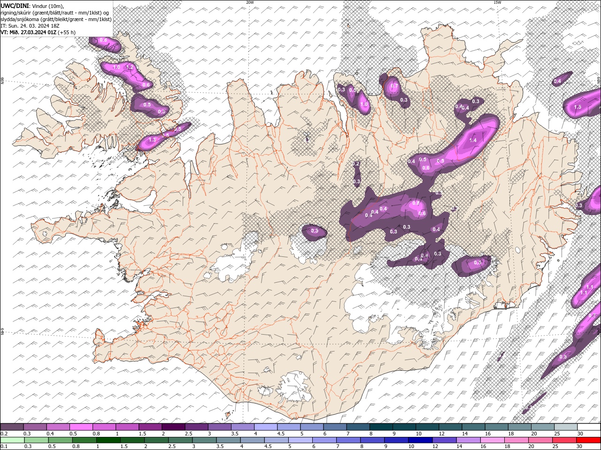Click the '18' label in the purple-to-grey legend row
This screenshot has height=450, width=601.
[x=511, y=434]
